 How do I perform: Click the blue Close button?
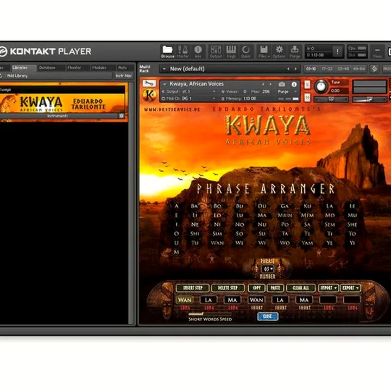268,316
